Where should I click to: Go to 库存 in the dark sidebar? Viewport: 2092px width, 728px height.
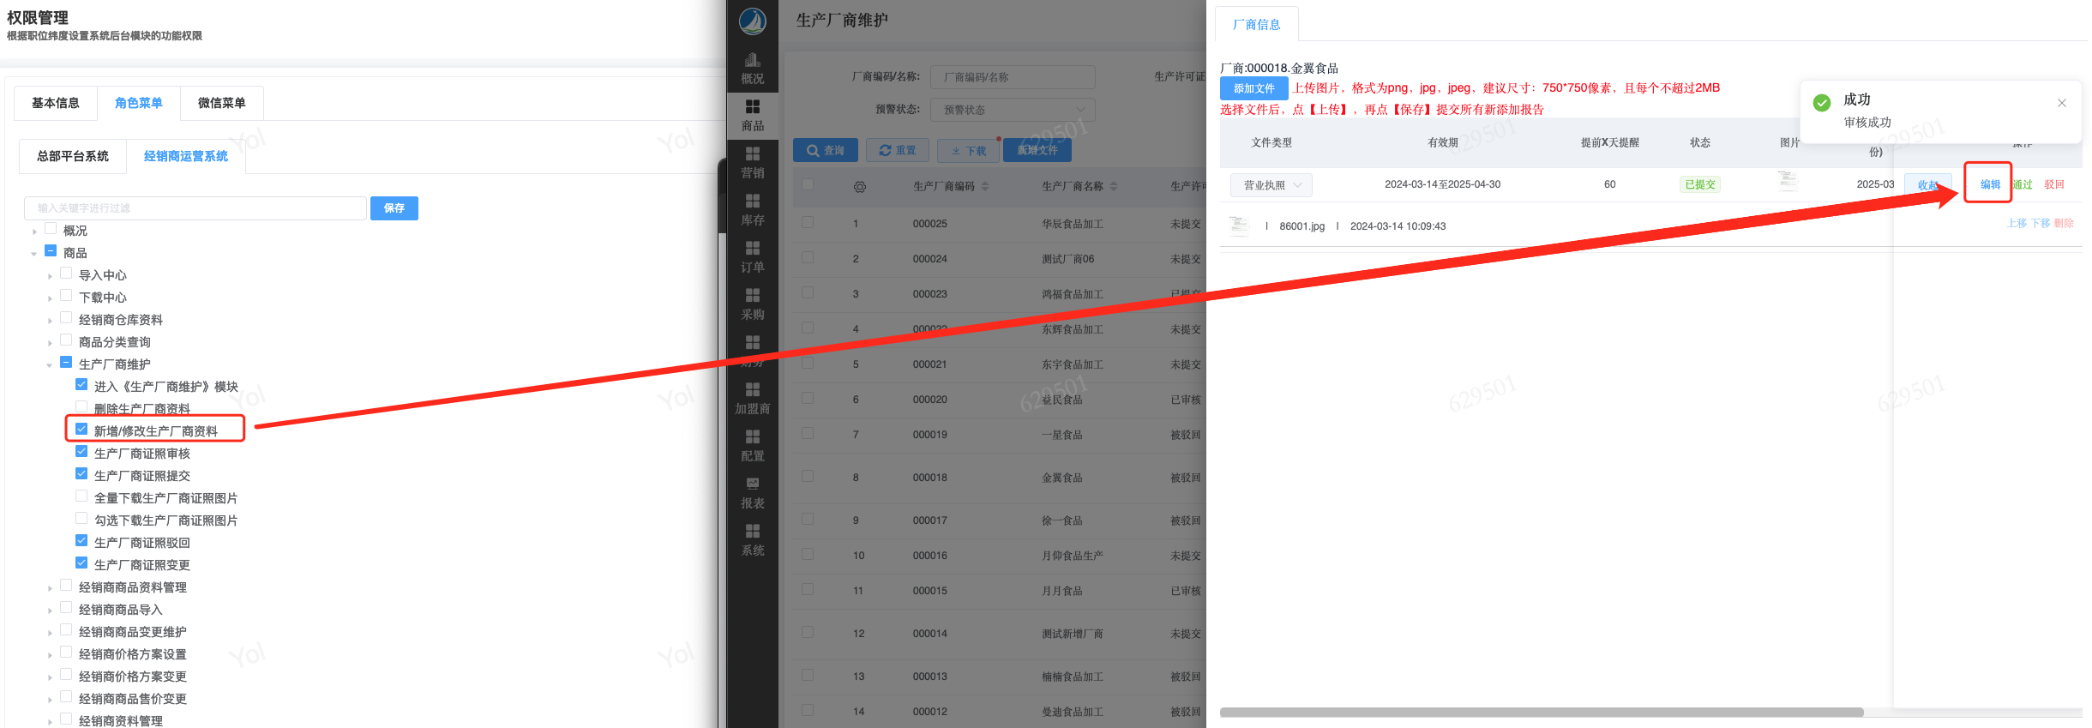pyautogui.click(x=752, y=210)
